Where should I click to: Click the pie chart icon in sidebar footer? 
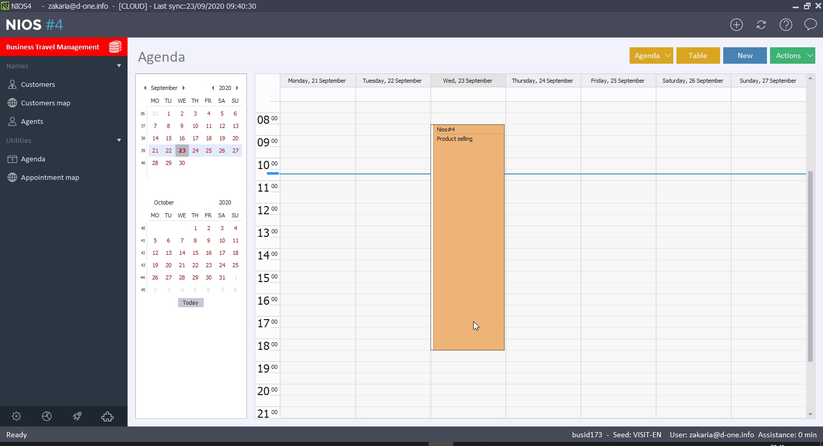click(x=47, y=416)
